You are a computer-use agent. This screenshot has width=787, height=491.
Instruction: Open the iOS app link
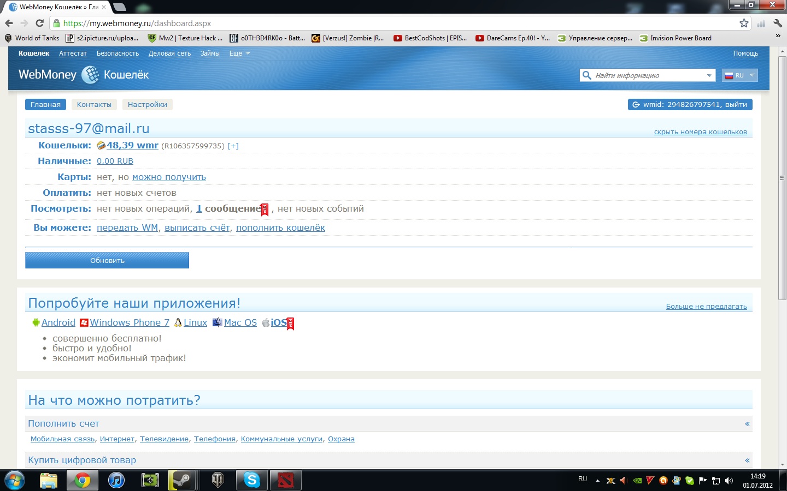coord(278,323)
